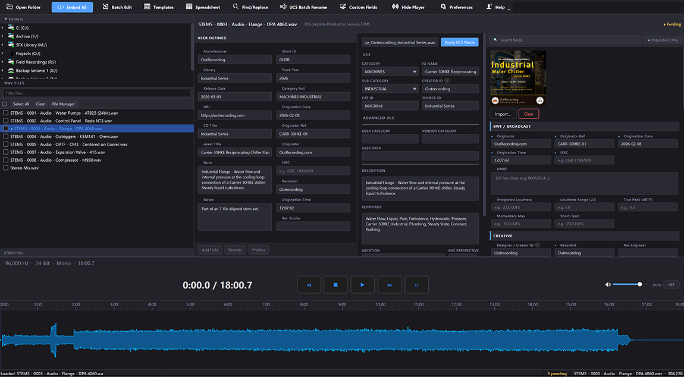Viewport: 684px width, 377px height.
Task: Toggle the Auto OFF switch
Action: (672, 284)
